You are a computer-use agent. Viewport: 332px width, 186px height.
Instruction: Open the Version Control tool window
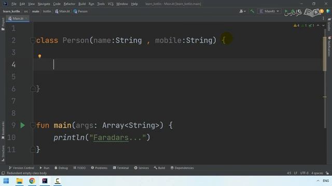[x=21, y=168]
